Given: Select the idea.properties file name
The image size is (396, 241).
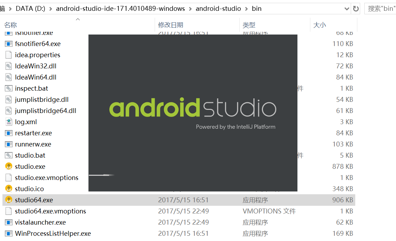Looking at the screenshot, I should pos(37,55).
